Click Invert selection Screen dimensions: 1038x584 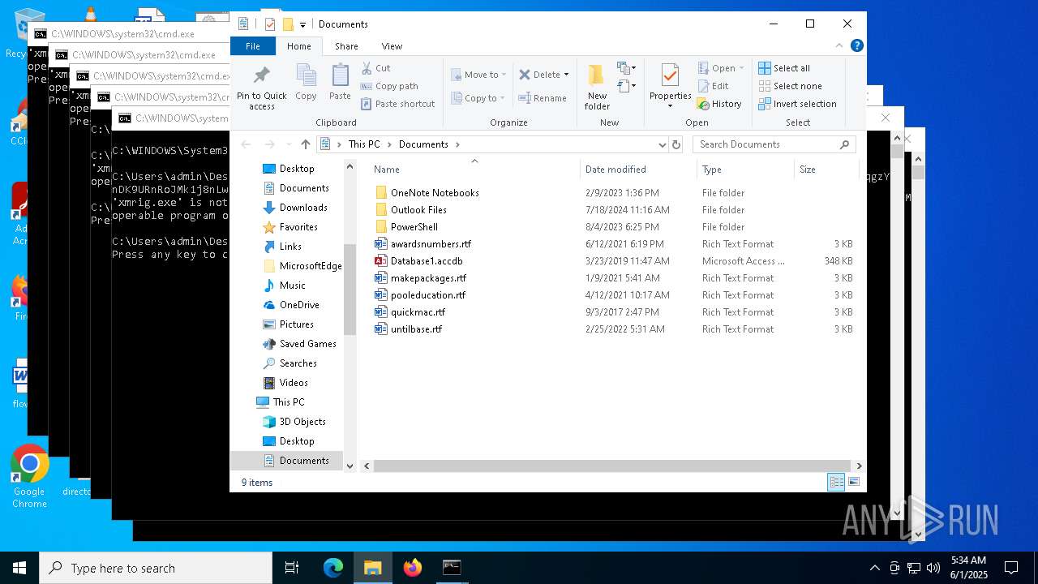[x=797, y=104]
